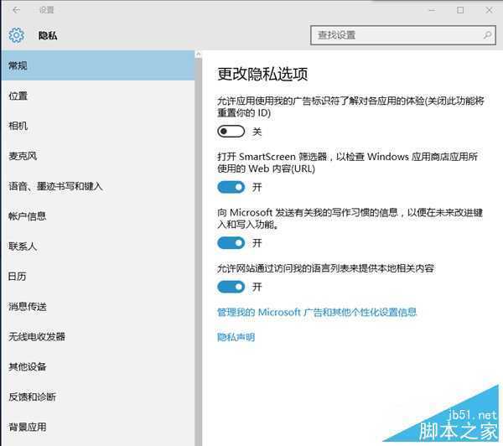The height and width of the screenshot is (446, 503).
Task: Click the settings gear icon beside 隐私
Action: click(x=16, y=35)
